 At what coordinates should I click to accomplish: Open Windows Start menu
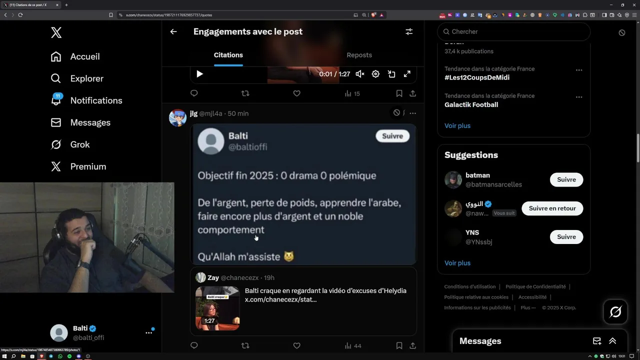click(4, 356)
